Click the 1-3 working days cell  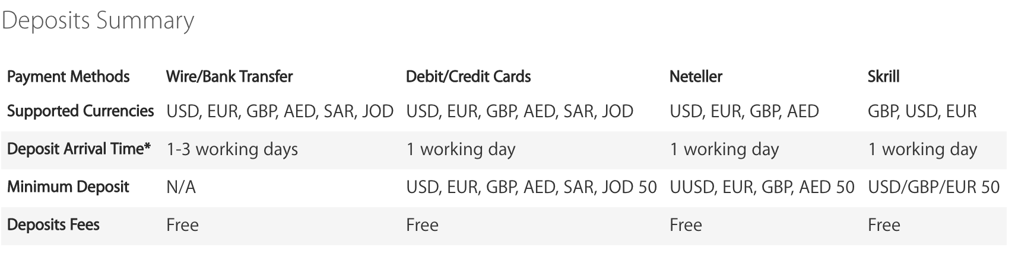[x=232, y=149]
